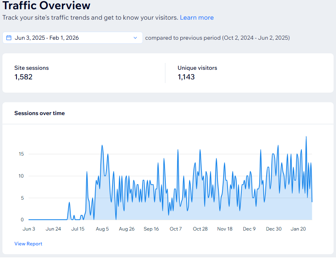Click the 1,582 sessions count
The width and height of the screenshot is (336, 263).
click(23, 77)
